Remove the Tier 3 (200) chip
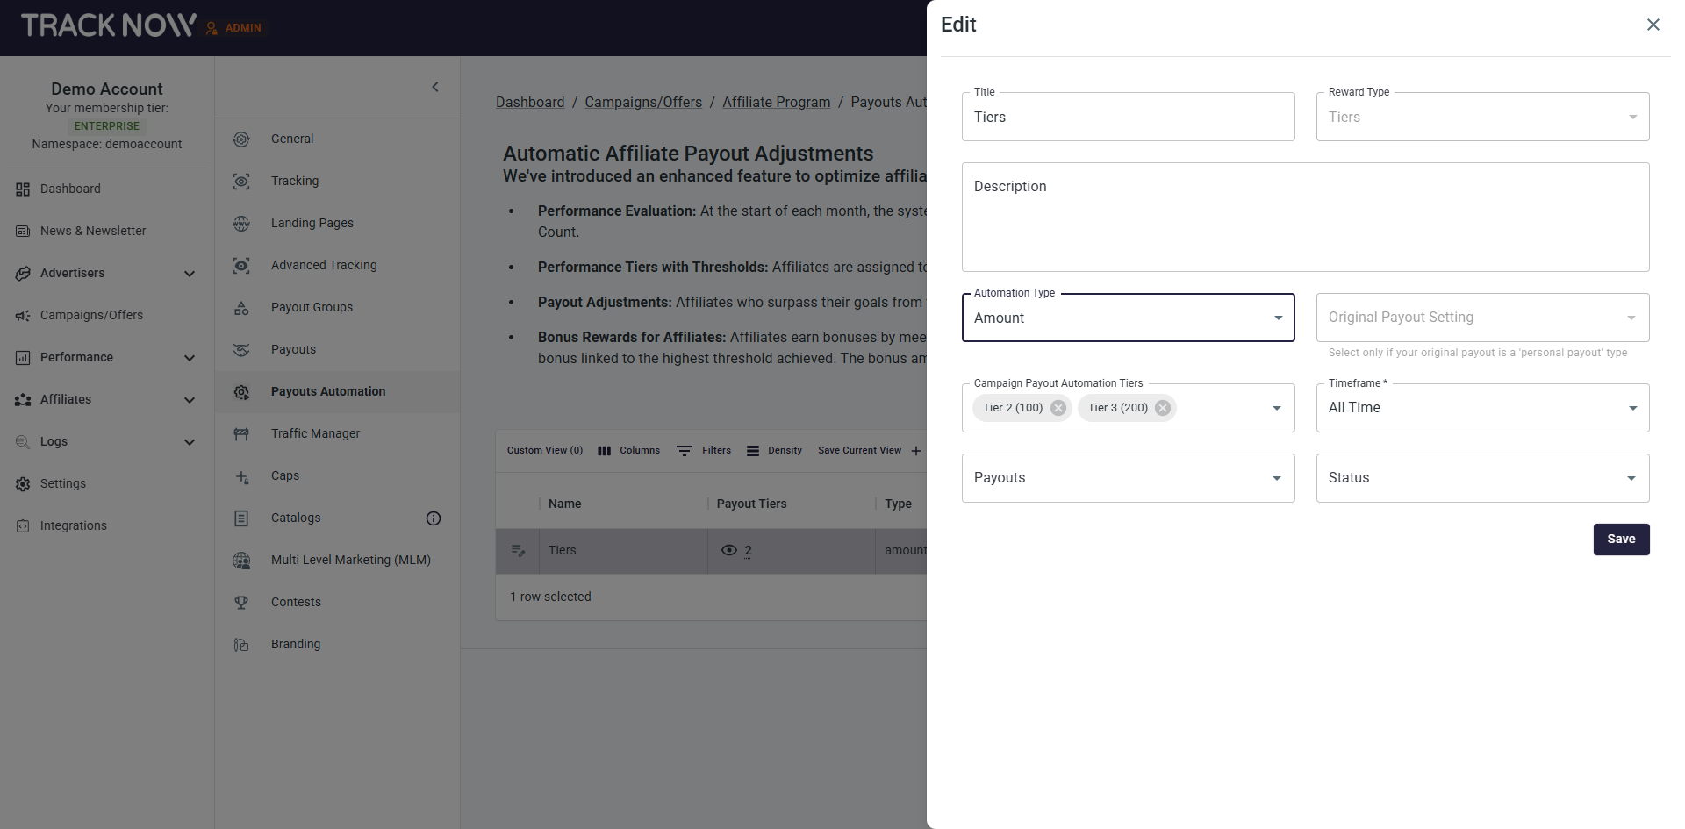Viewport: 1685px width, 829px height. [x=1163, y=408]
